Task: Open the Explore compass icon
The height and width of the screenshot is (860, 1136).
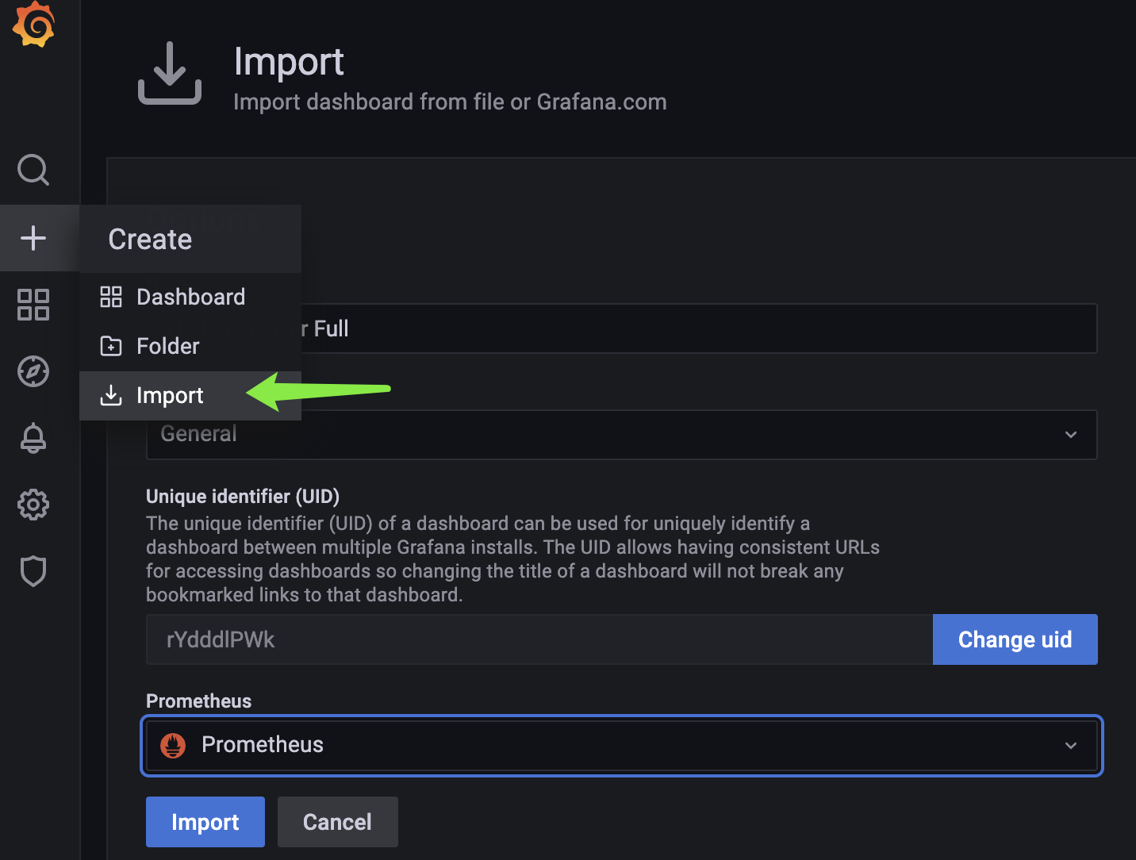Action: click(33, 371)
